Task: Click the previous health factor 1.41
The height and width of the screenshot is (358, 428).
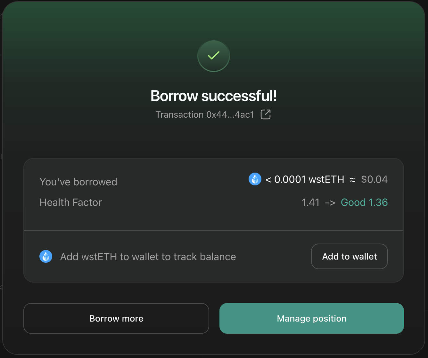Action: (311, 202)
